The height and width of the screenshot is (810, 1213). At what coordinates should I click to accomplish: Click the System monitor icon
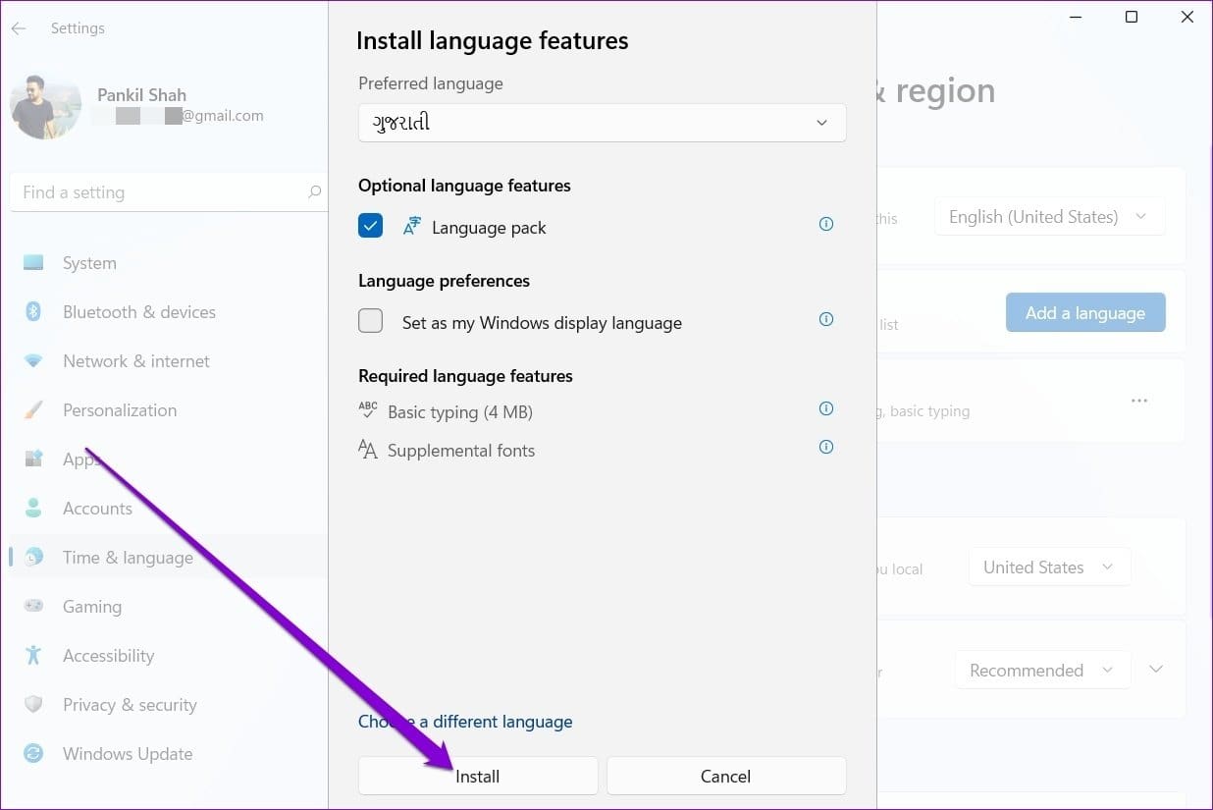coord(33,263)
